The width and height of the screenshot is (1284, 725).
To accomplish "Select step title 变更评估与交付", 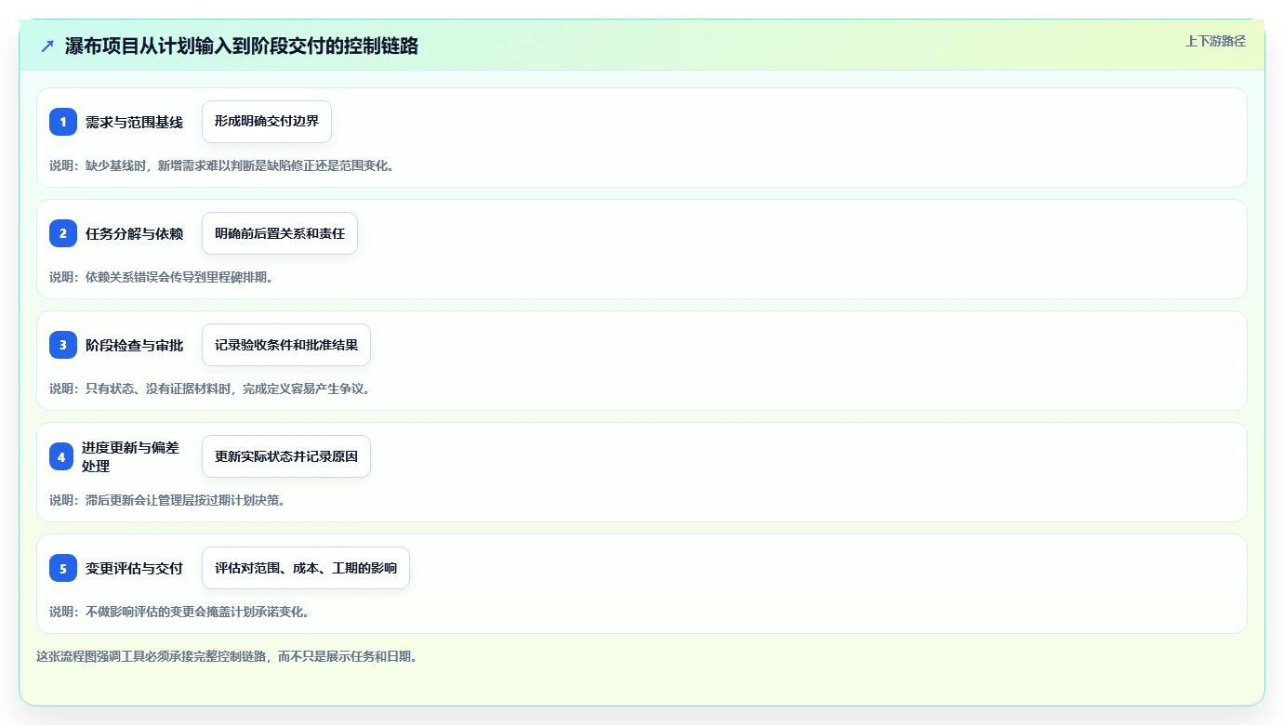I will 135,568.
